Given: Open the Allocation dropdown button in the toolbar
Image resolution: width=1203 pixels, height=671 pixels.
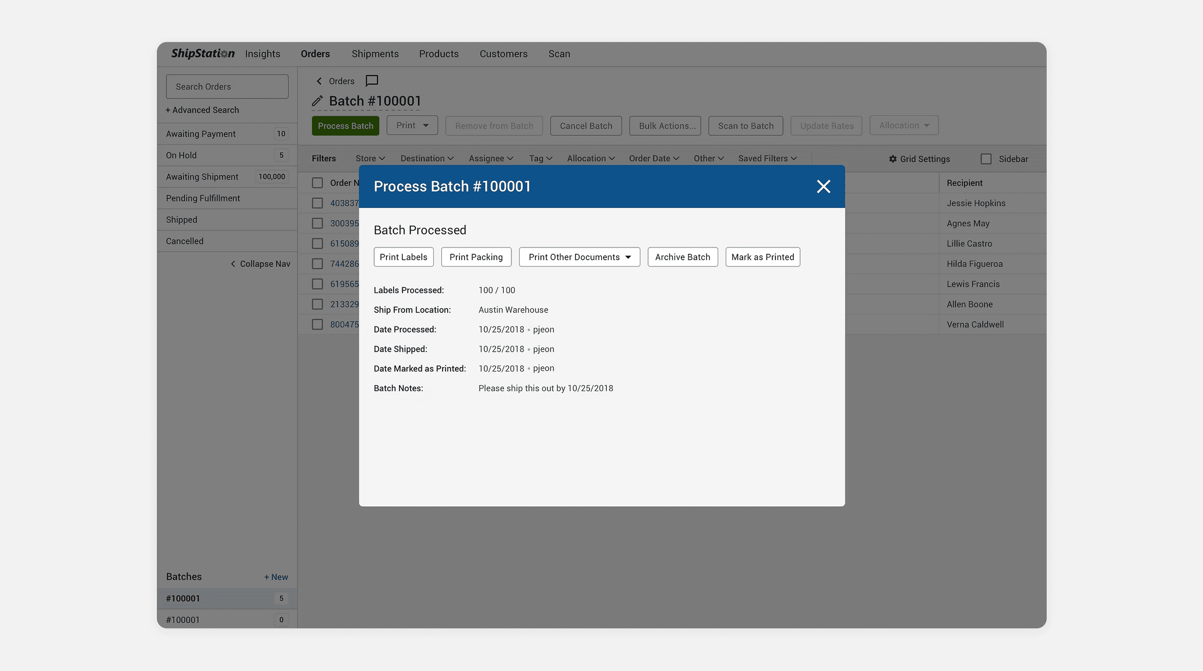Looking at the screenshot, I should pyautogui.click(x=904, y=126).
